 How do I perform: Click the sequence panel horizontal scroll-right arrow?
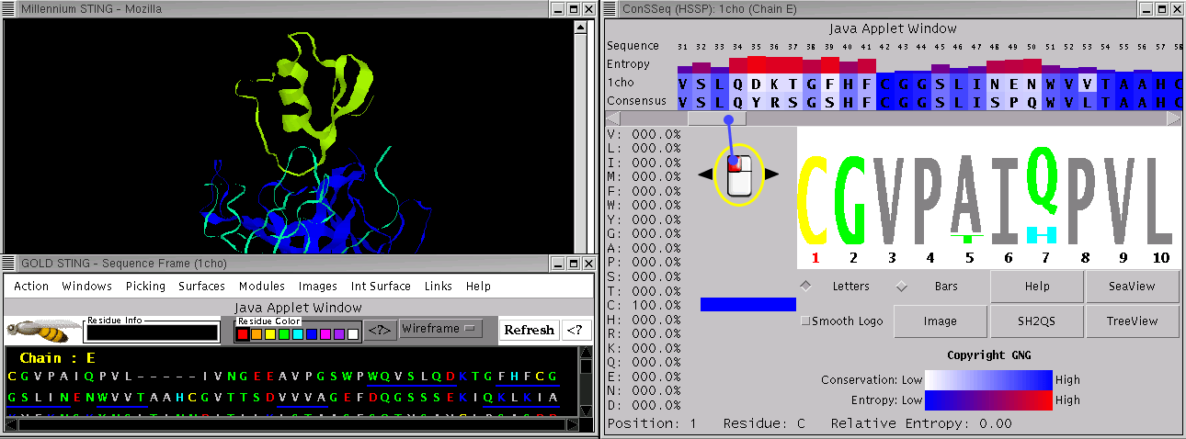click(573, 424)
